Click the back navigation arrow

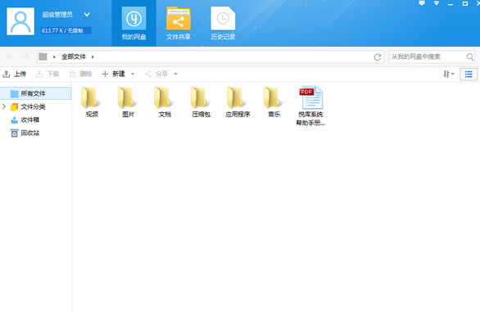click(x=11, y=57)
